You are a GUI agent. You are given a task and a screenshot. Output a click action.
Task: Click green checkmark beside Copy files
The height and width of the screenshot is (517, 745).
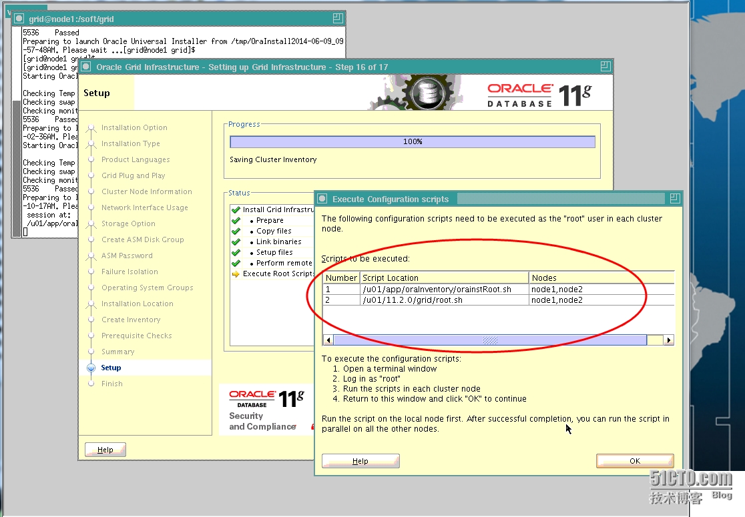tap(236, 231)
